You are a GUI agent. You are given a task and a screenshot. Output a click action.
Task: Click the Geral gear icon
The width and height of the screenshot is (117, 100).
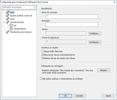[8, 12]
